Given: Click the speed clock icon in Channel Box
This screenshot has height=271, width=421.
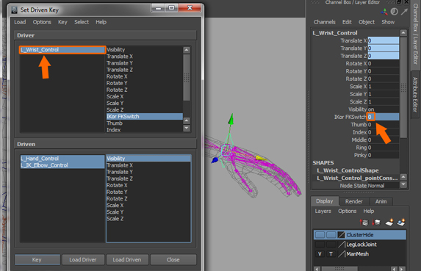Looking at the screenshot, I should (x=394, y=12).
